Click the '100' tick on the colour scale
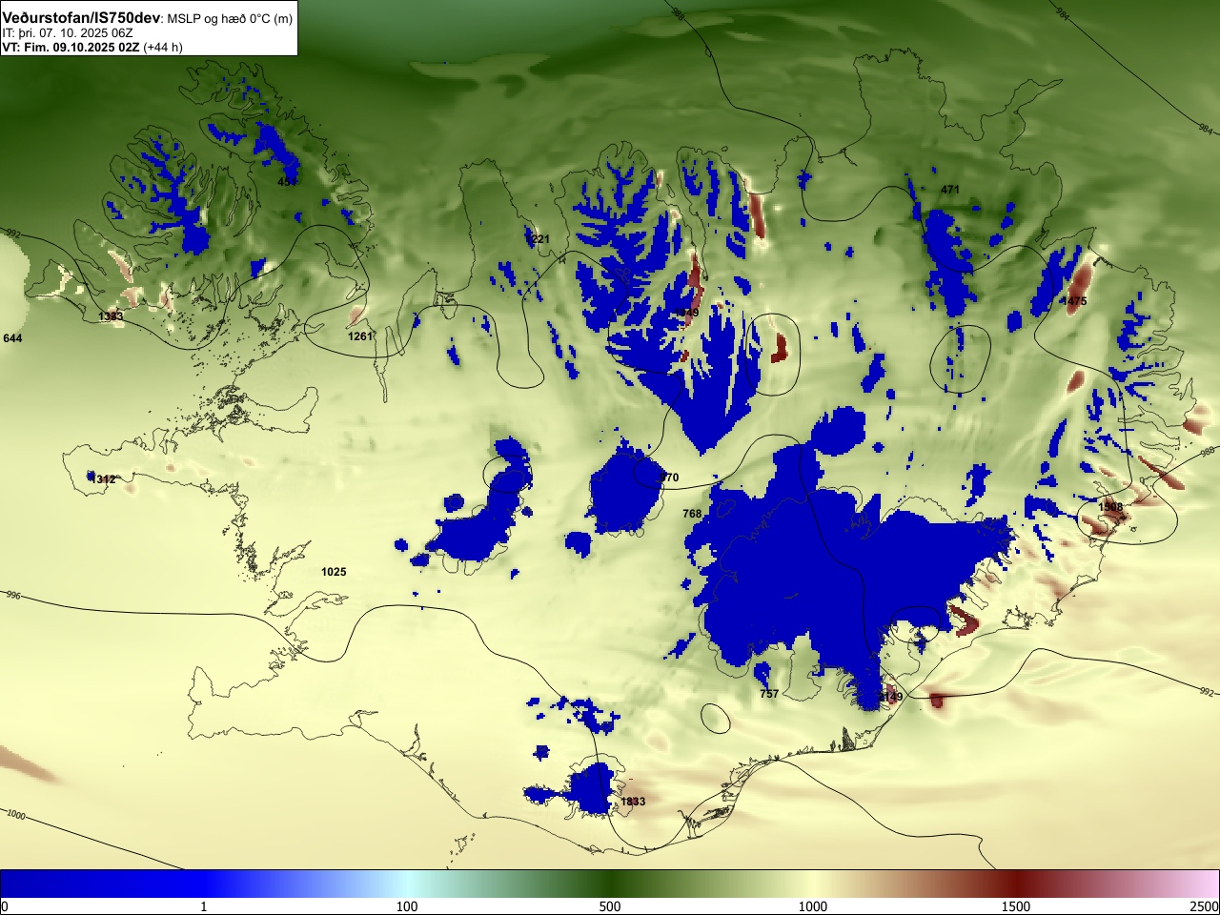 pos(407,906)
